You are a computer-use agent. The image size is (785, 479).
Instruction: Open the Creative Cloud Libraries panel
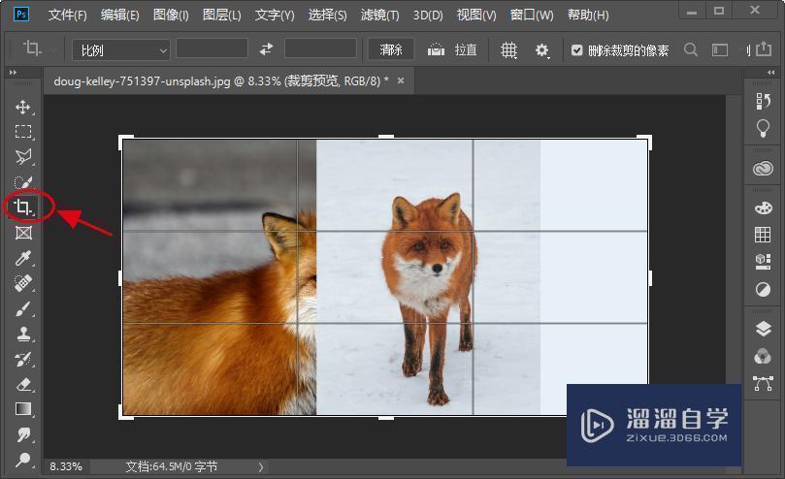pyautogui.click(x=763, y=169)
